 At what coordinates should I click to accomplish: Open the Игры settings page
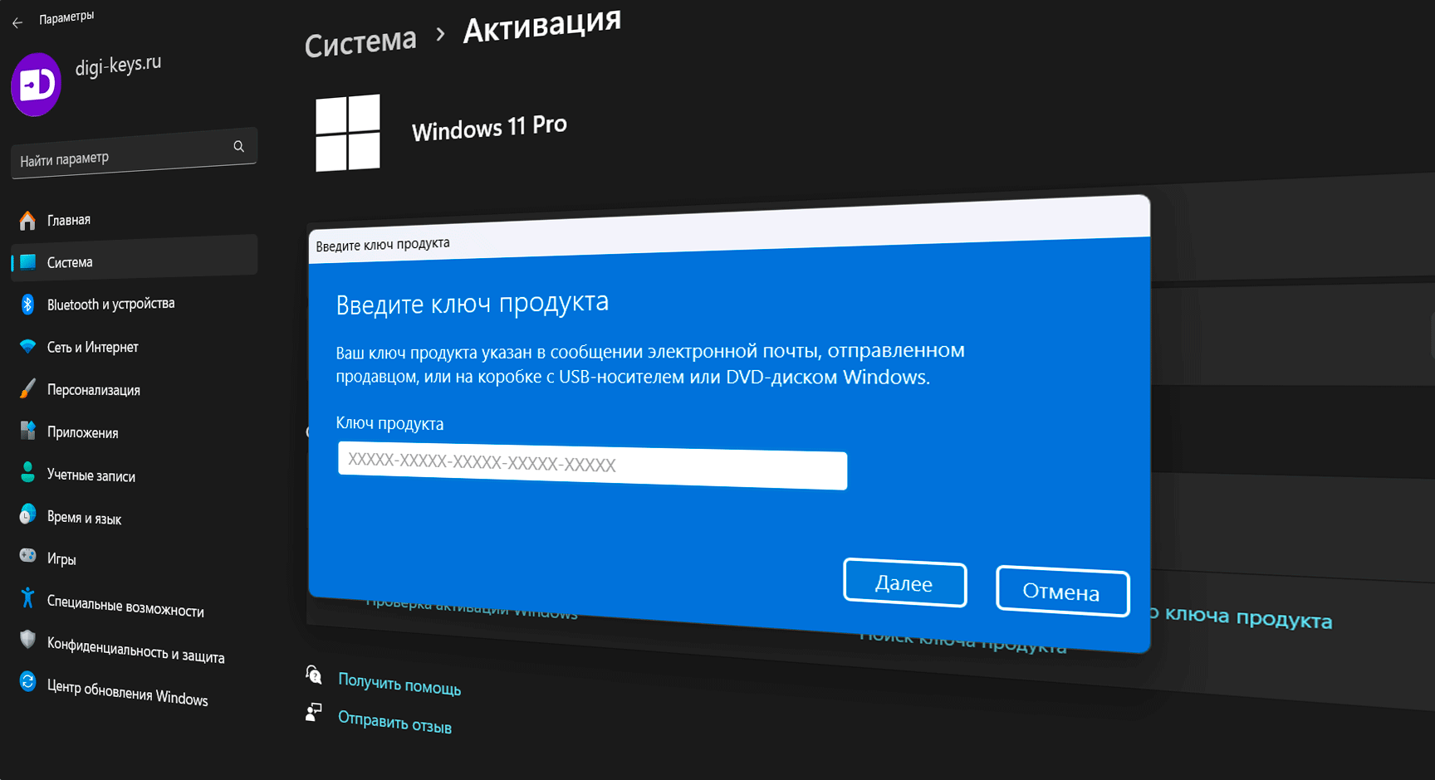click(x=60, y=558)
